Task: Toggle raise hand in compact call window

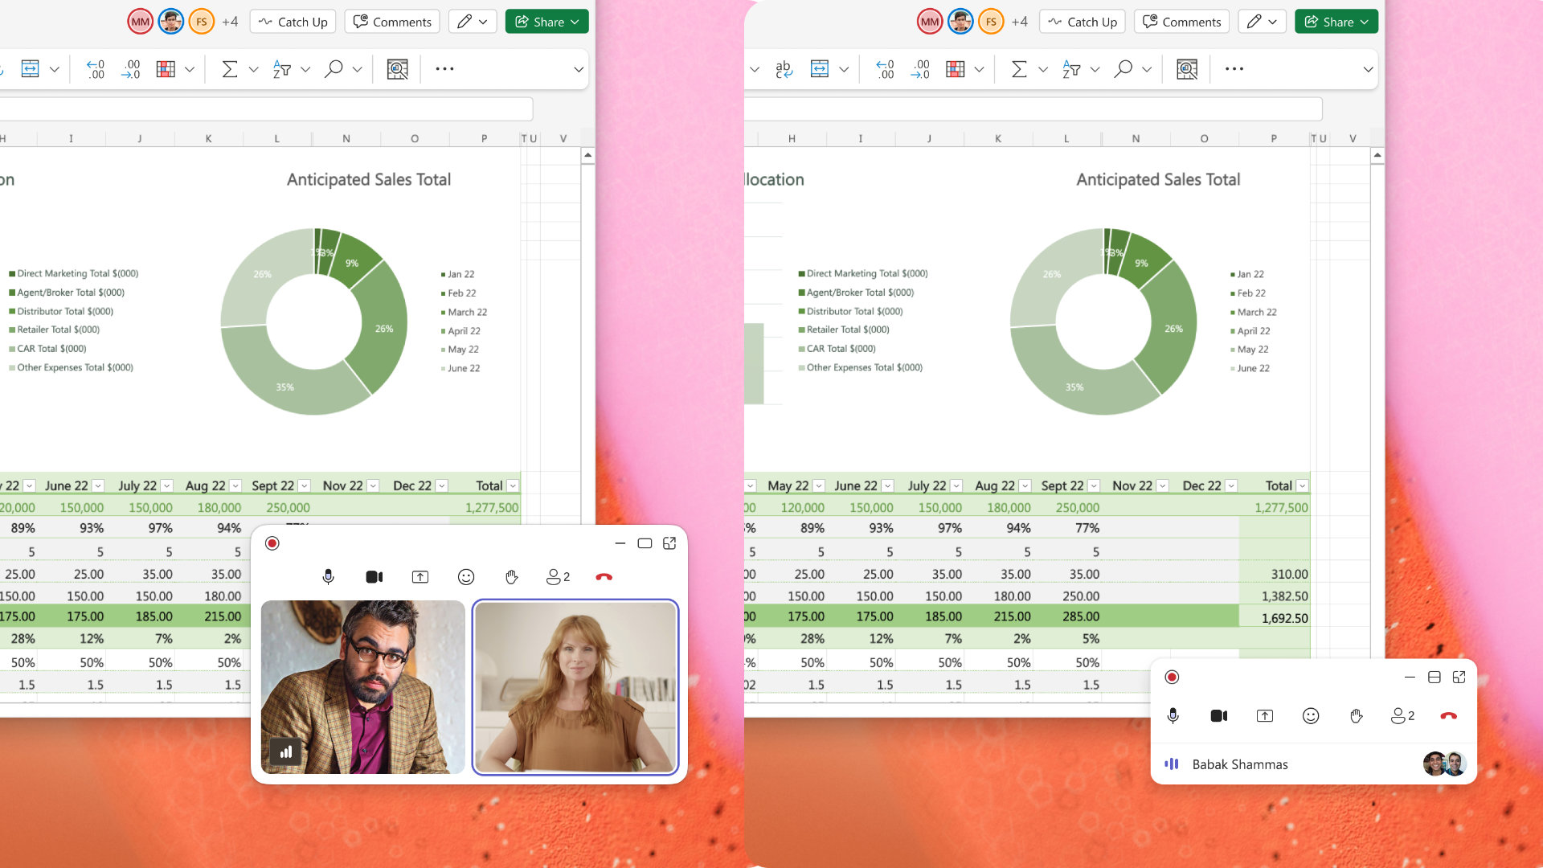Action: point(1357,716)
